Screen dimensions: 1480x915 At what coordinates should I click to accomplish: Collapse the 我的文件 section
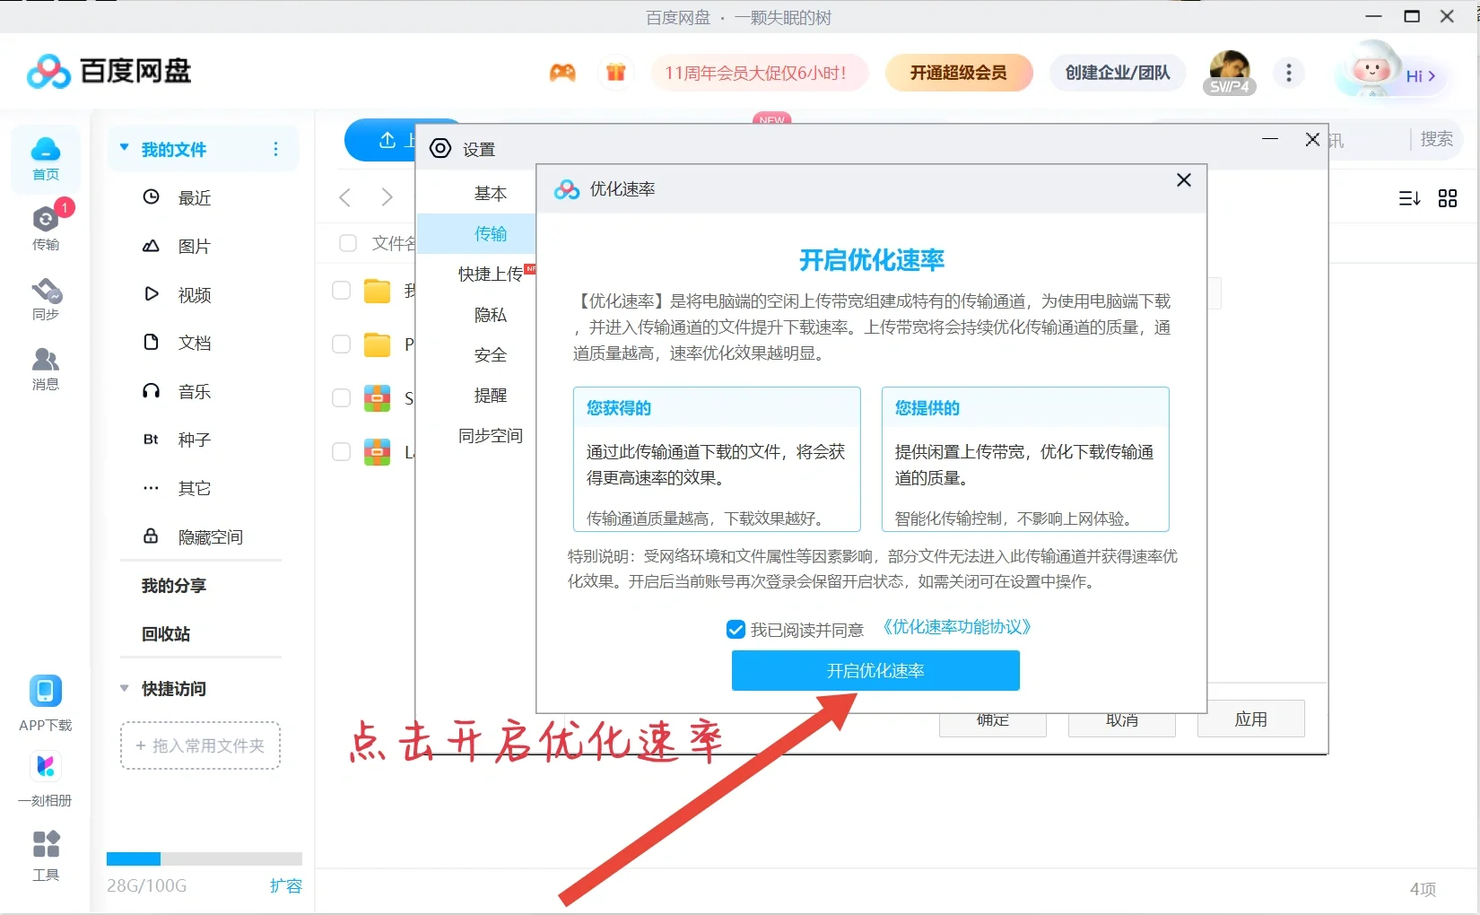tap(123, 148)
